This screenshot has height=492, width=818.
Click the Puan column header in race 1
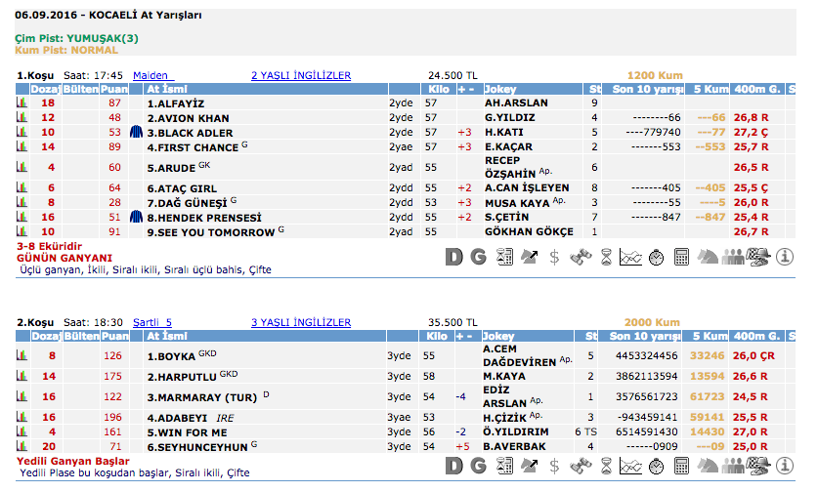click(114, 89)
